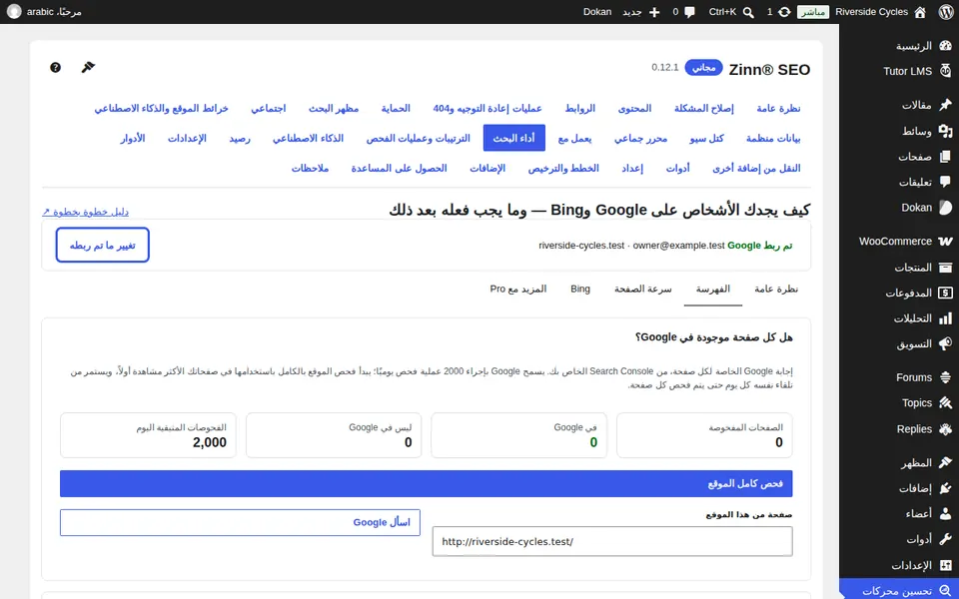Select the الفهرسة tab

tap(713, 290)
